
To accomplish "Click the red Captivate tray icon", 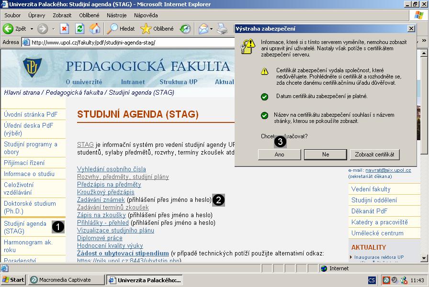I will tap(386, 280).
